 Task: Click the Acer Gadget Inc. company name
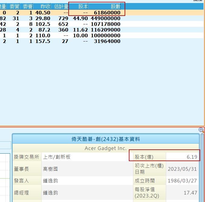tap(106, 148)
